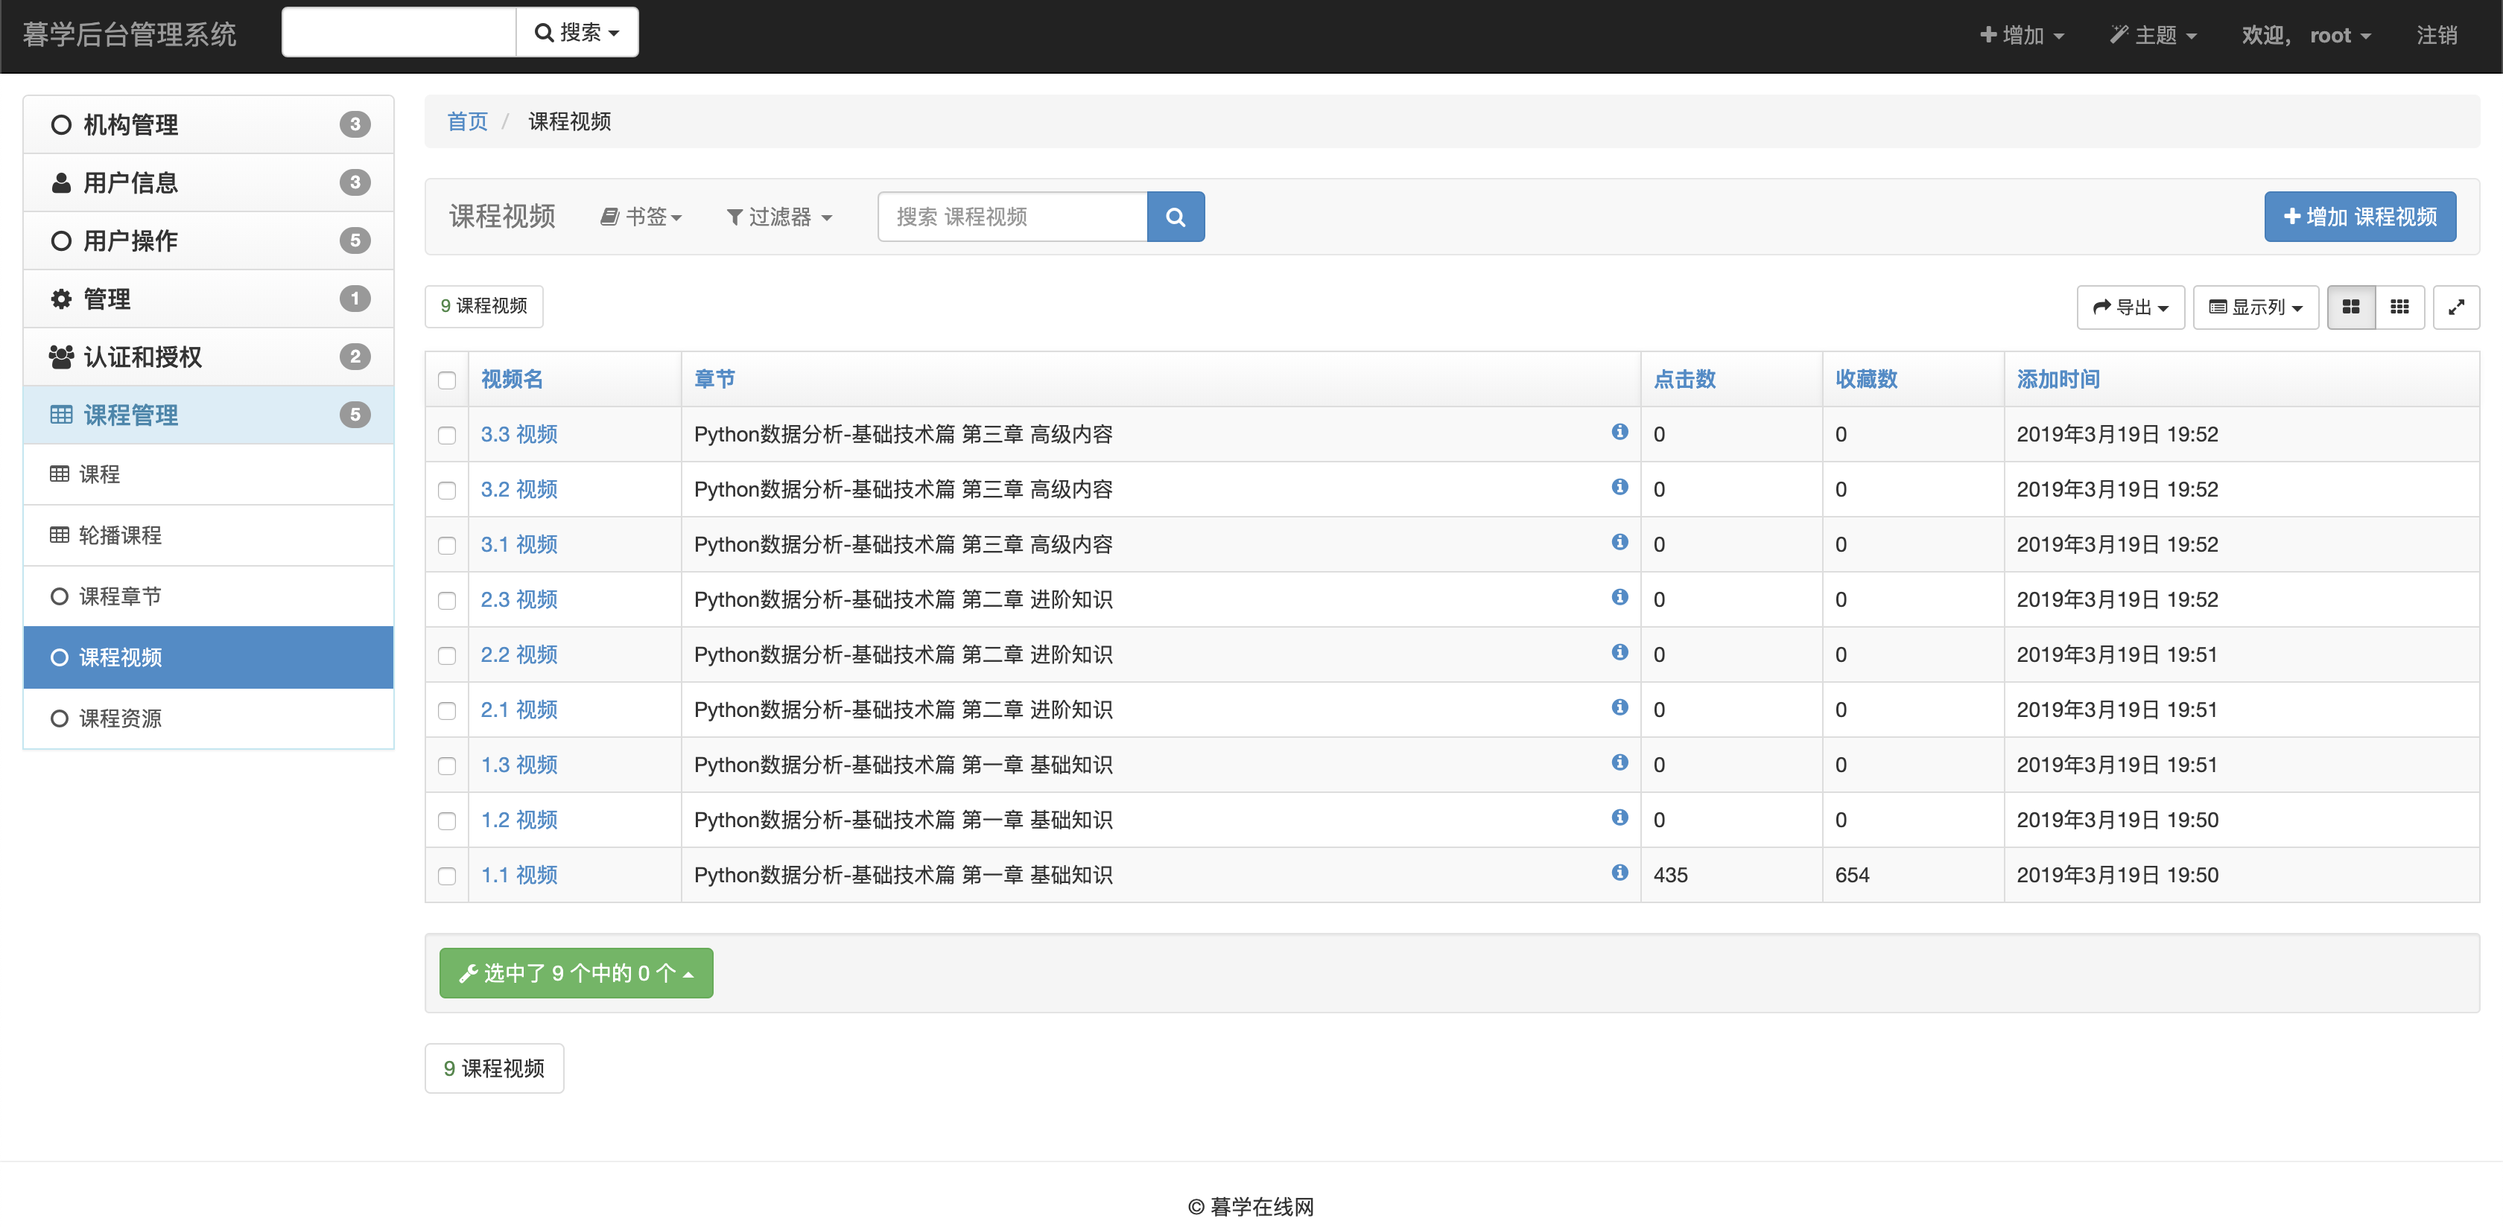Click the 增加 课程视频 button
This screenshot has width=2503, height=1227.
pyautogui.click(x=2359, y=217)
